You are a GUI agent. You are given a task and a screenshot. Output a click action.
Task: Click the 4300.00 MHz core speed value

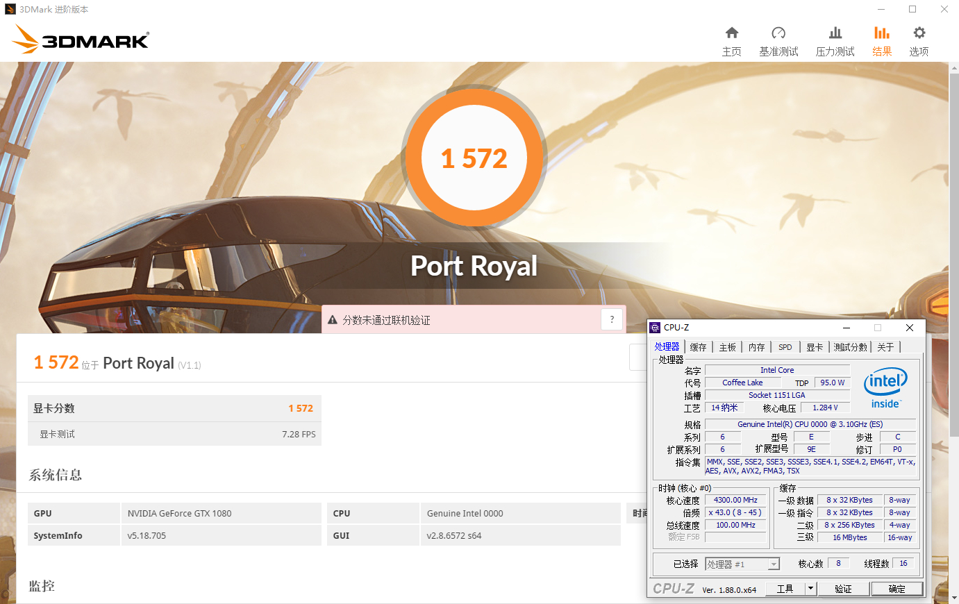[x=736, y=500]
